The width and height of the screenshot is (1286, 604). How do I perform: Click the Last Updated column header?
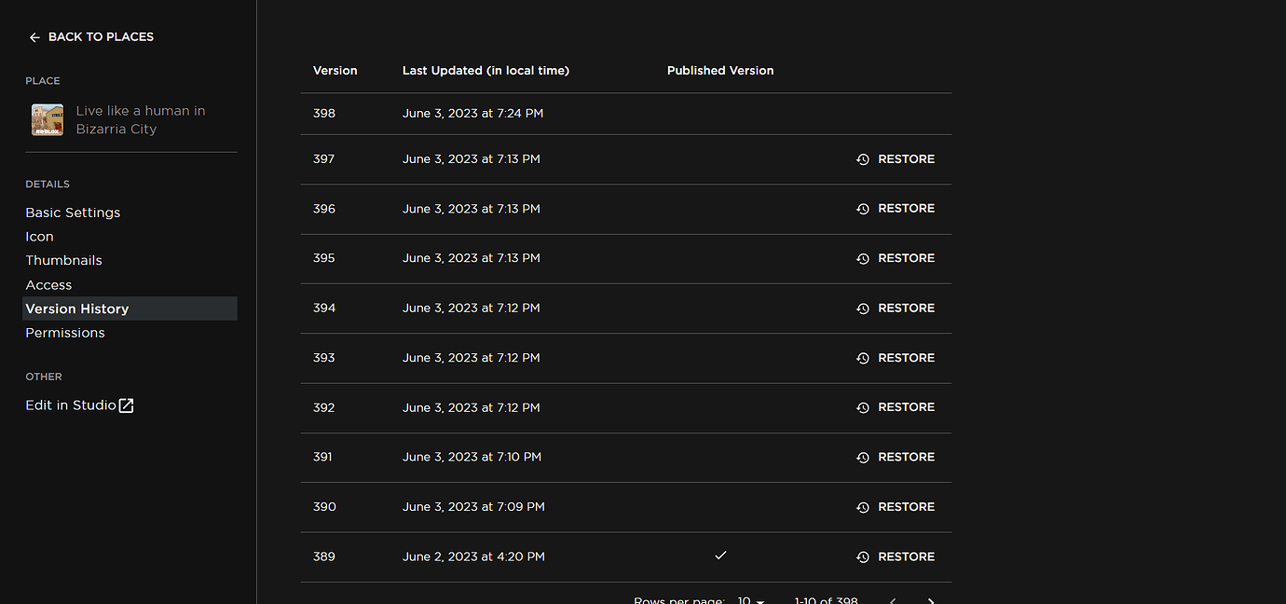486,71
